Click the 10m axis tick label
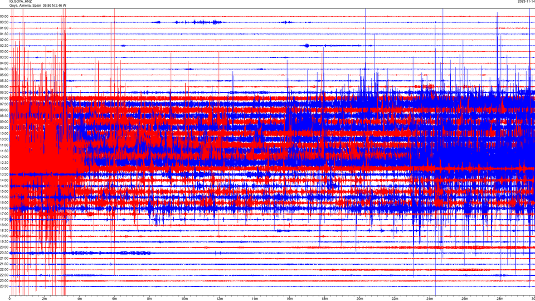The image size is (535, 301). point(184,299)
